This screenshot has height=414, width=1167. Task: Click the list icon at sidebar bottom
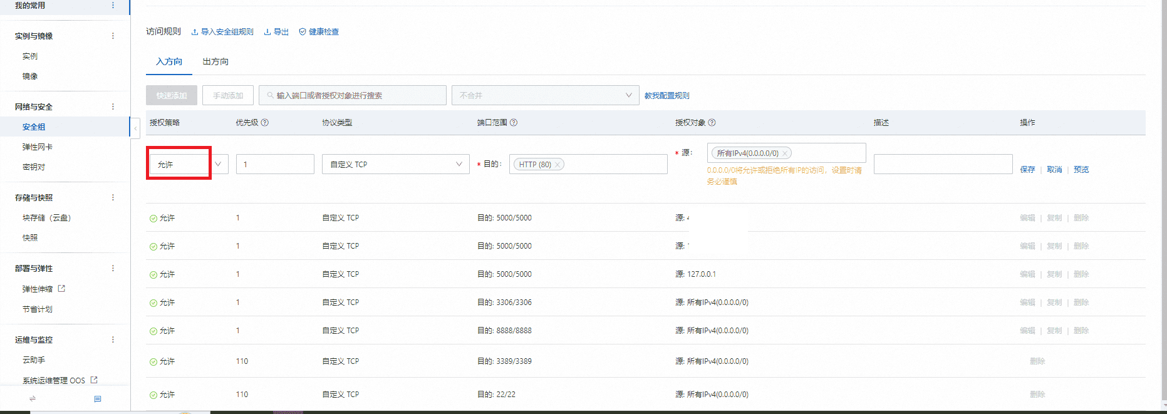pos(98,398)
